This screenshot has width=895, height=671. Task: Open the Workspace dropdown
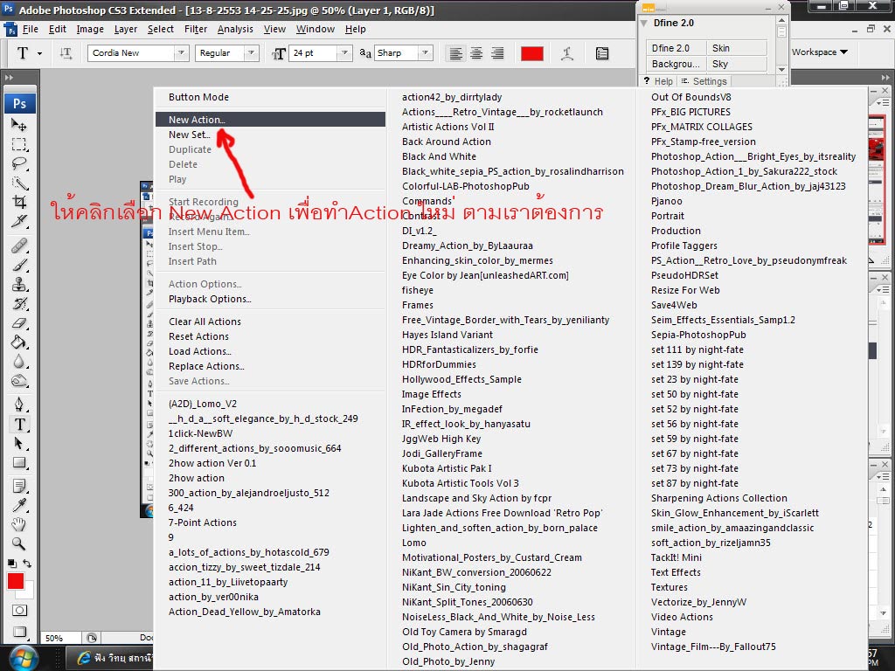point(820,52)
